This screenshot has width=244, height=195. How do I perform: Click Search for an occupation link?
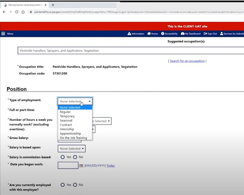pos(187,61)
